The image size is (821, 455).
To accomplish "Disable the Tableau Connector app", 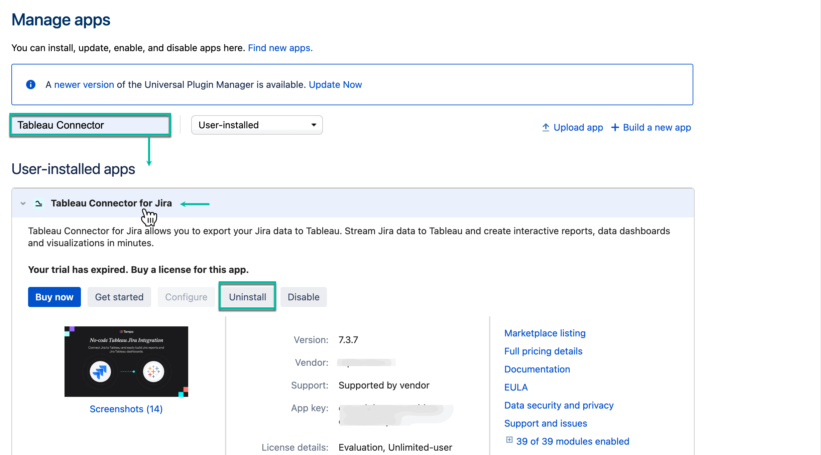I will [x=303, y=297].
